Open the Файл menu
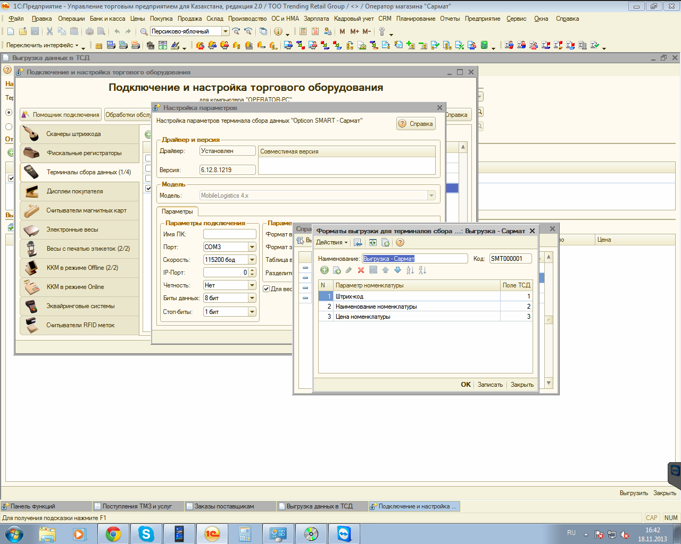681x544 pixels. click(16, 19)
